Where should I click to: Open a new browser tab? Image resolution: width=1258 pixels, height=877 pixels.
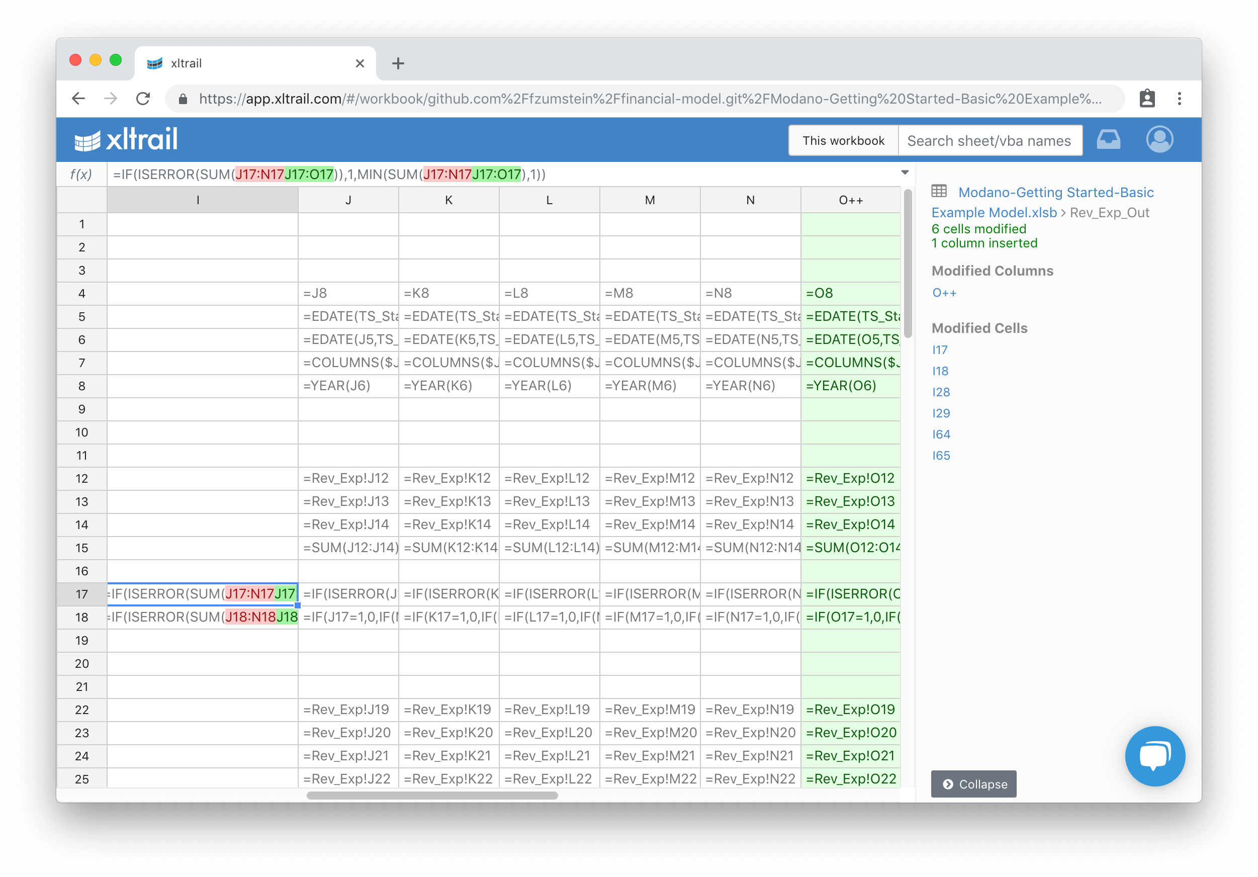point(398,63)
